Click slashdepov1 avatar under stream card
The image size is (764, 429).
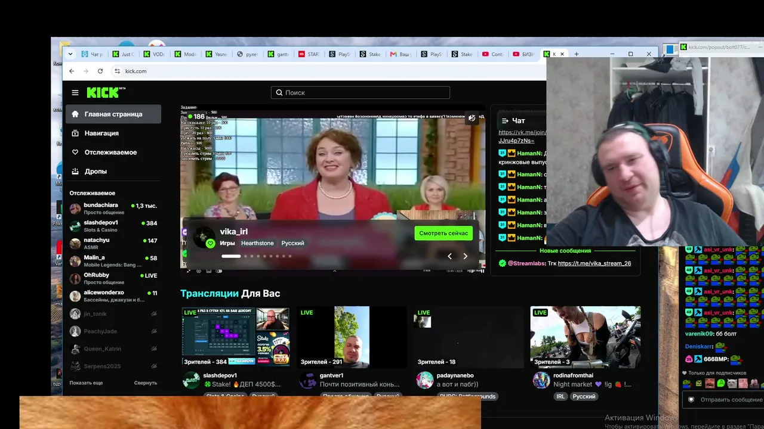(191, 380)
